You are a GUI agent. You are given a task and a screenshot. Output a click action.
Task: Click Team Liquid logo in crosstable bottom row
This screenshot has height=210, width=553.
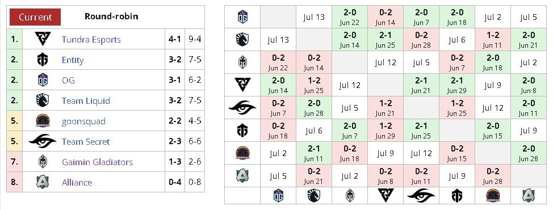(x=314, y=196)
